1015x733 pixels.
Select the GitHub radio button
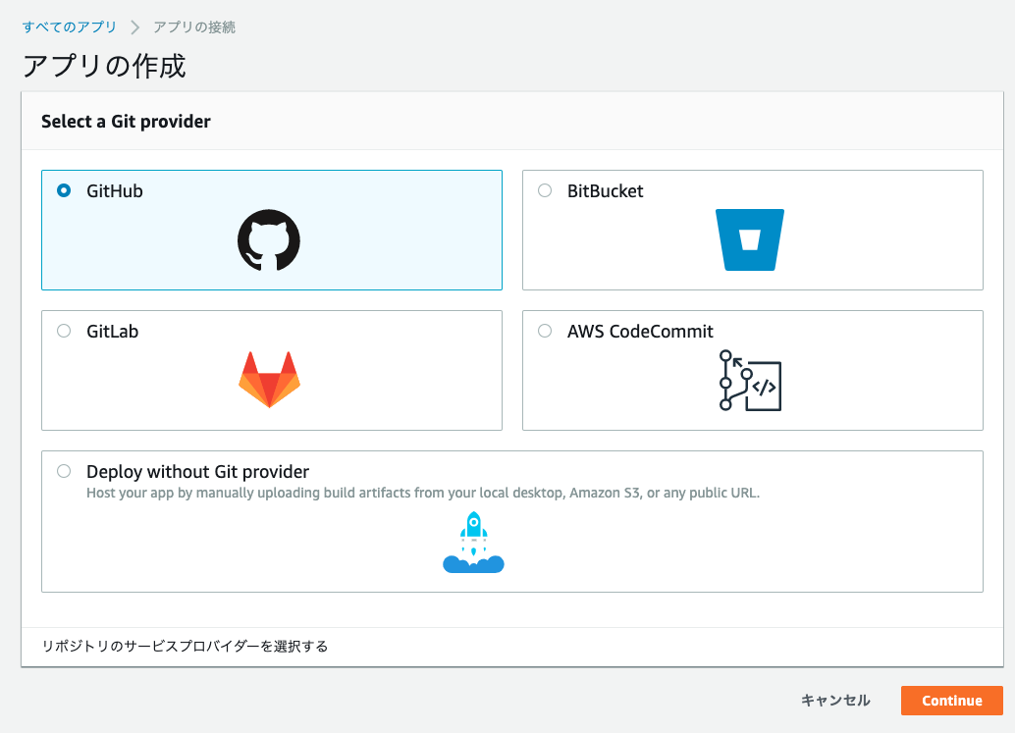[x=64, y=190]
